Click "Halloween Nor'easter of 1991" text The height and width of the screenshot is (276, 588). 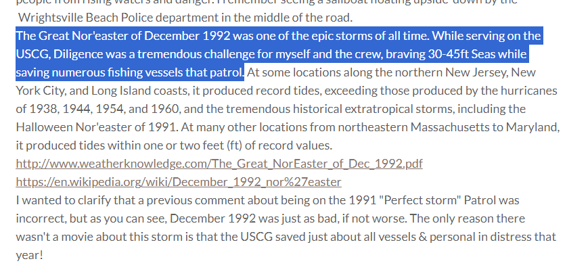tap(88, 127)
